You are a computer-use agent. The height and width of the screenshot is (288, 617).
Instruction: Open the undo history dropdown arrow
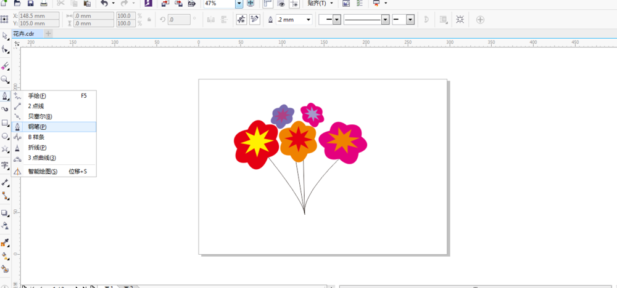tap(114, 3)
